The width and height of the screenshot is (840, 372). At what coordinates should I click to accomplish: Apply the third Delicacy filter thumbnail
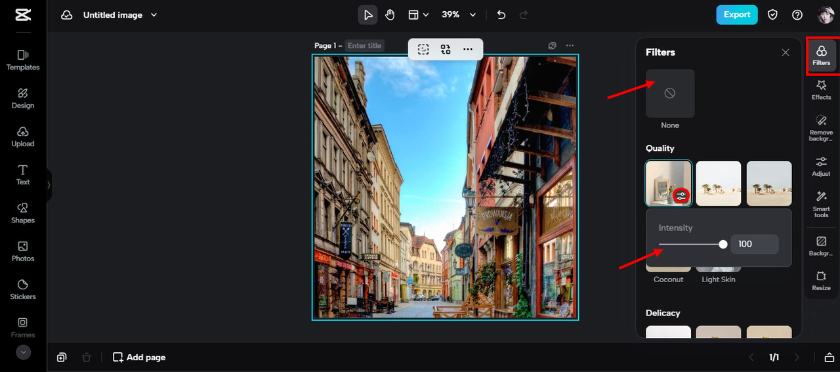pyautogui.click(x=769, y=332)
